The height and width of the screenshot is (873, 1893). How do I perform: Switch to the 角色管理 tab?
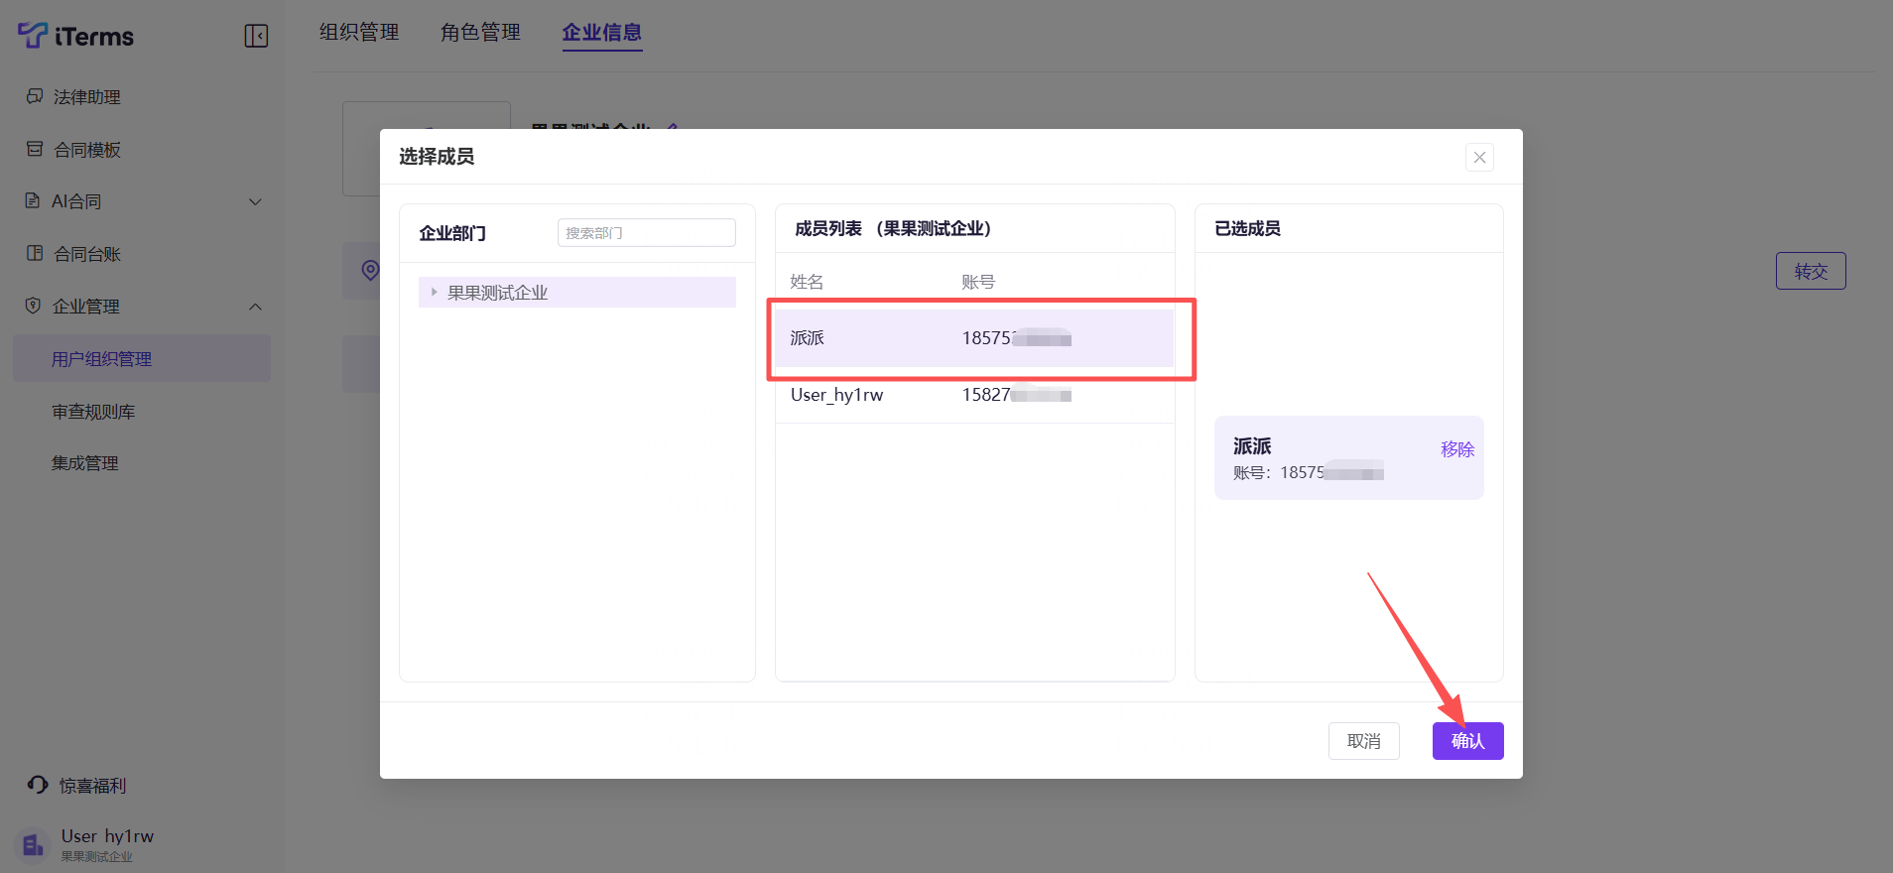coord(480,33)
